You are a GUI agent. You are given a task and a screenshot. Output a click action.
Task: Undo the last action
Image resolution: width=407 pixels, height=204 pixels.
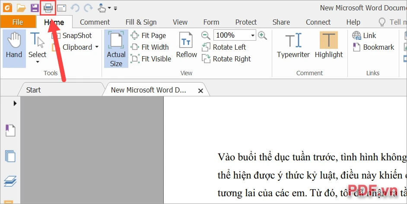75,8
